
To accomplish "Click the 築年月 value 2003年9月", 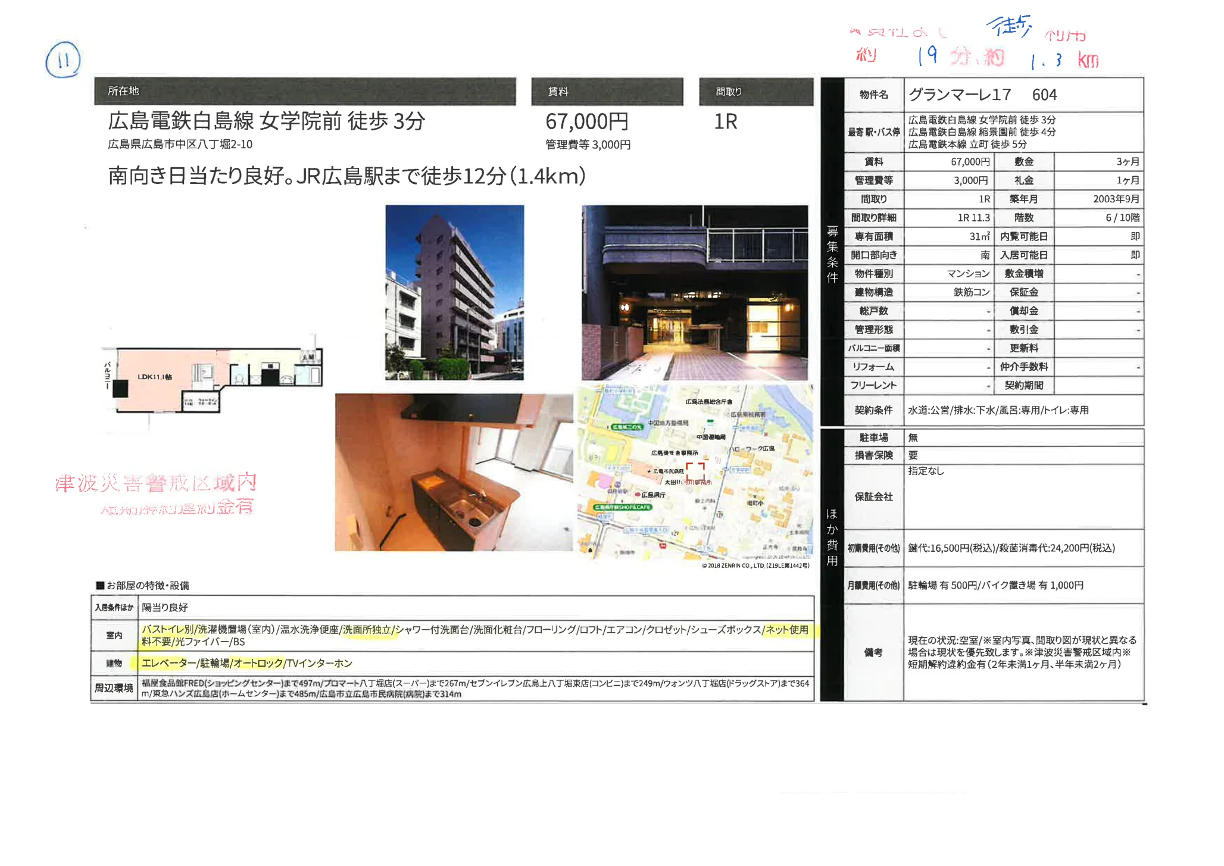I will point(1116,199).
